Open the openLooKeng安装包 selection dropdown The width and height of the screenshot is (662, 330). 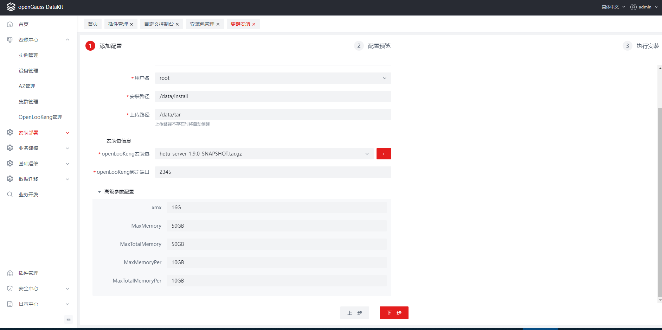[264, 154]
